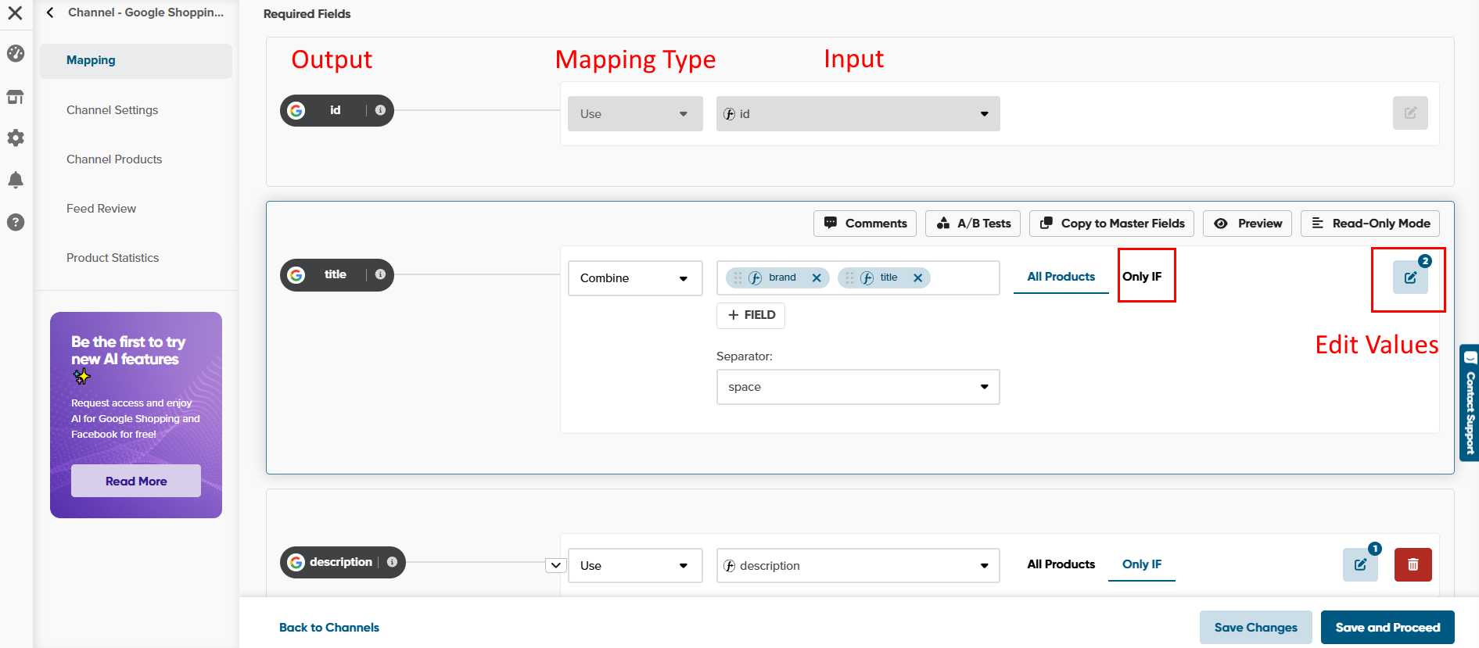Screen dimensions: 1479x648
Task: Open the shop storefront icon in sidebar
Action: click(16, 97)
